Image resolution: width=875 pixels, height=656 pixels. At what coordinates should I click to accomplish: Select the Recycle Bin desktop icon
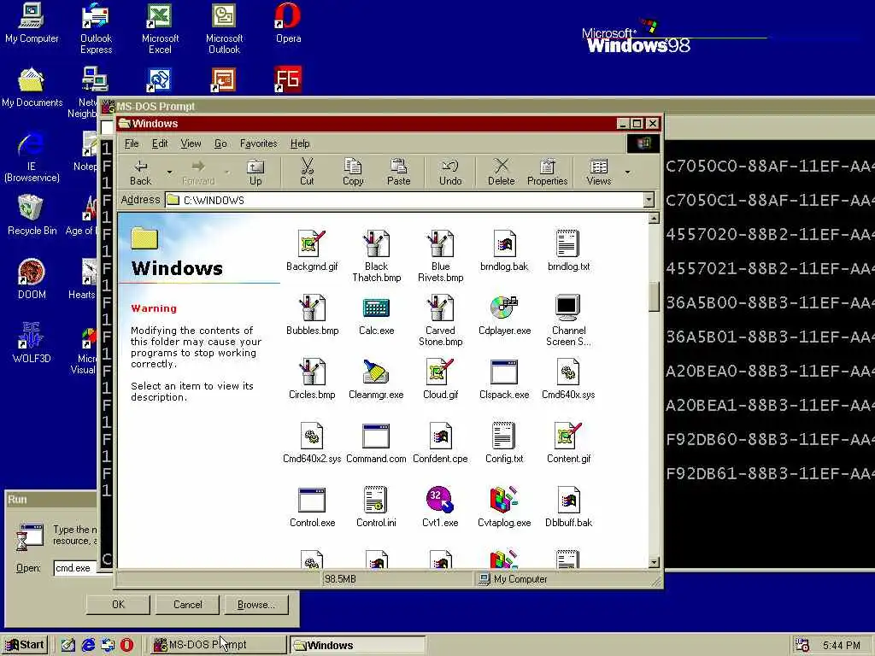point(32,214)
